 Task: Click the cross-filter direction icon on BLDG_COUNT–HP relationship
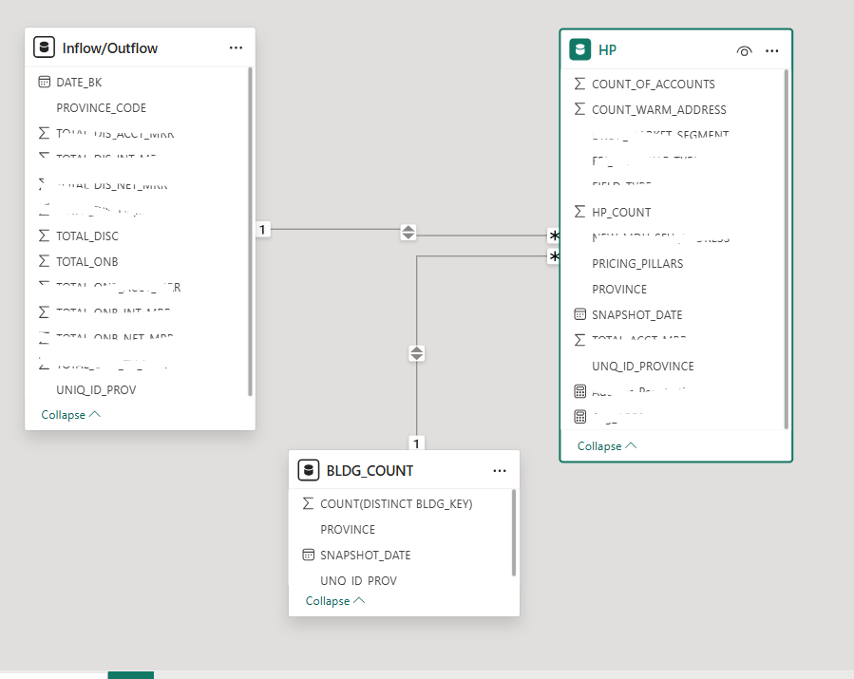pos(417,353)
